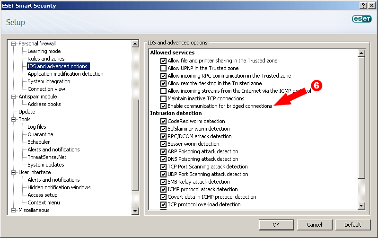This screenshot has width=378, height=238.
Task: Toggle SqlSlammer worm detection
Action: [x=163, y=129]
